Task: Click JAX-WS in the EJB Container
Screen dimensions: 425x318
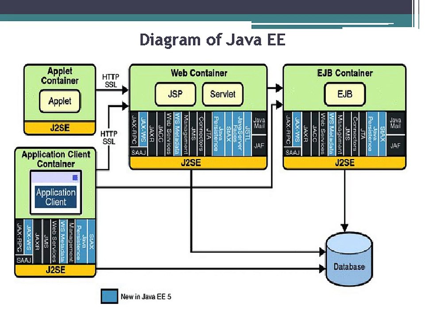Action: pos(297,130)
